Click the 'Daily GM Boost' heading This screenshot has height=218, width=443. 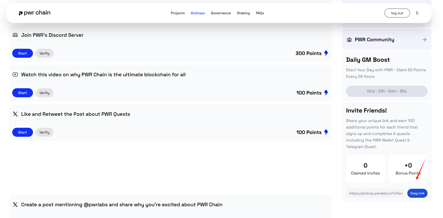click(x=368, y=60)
